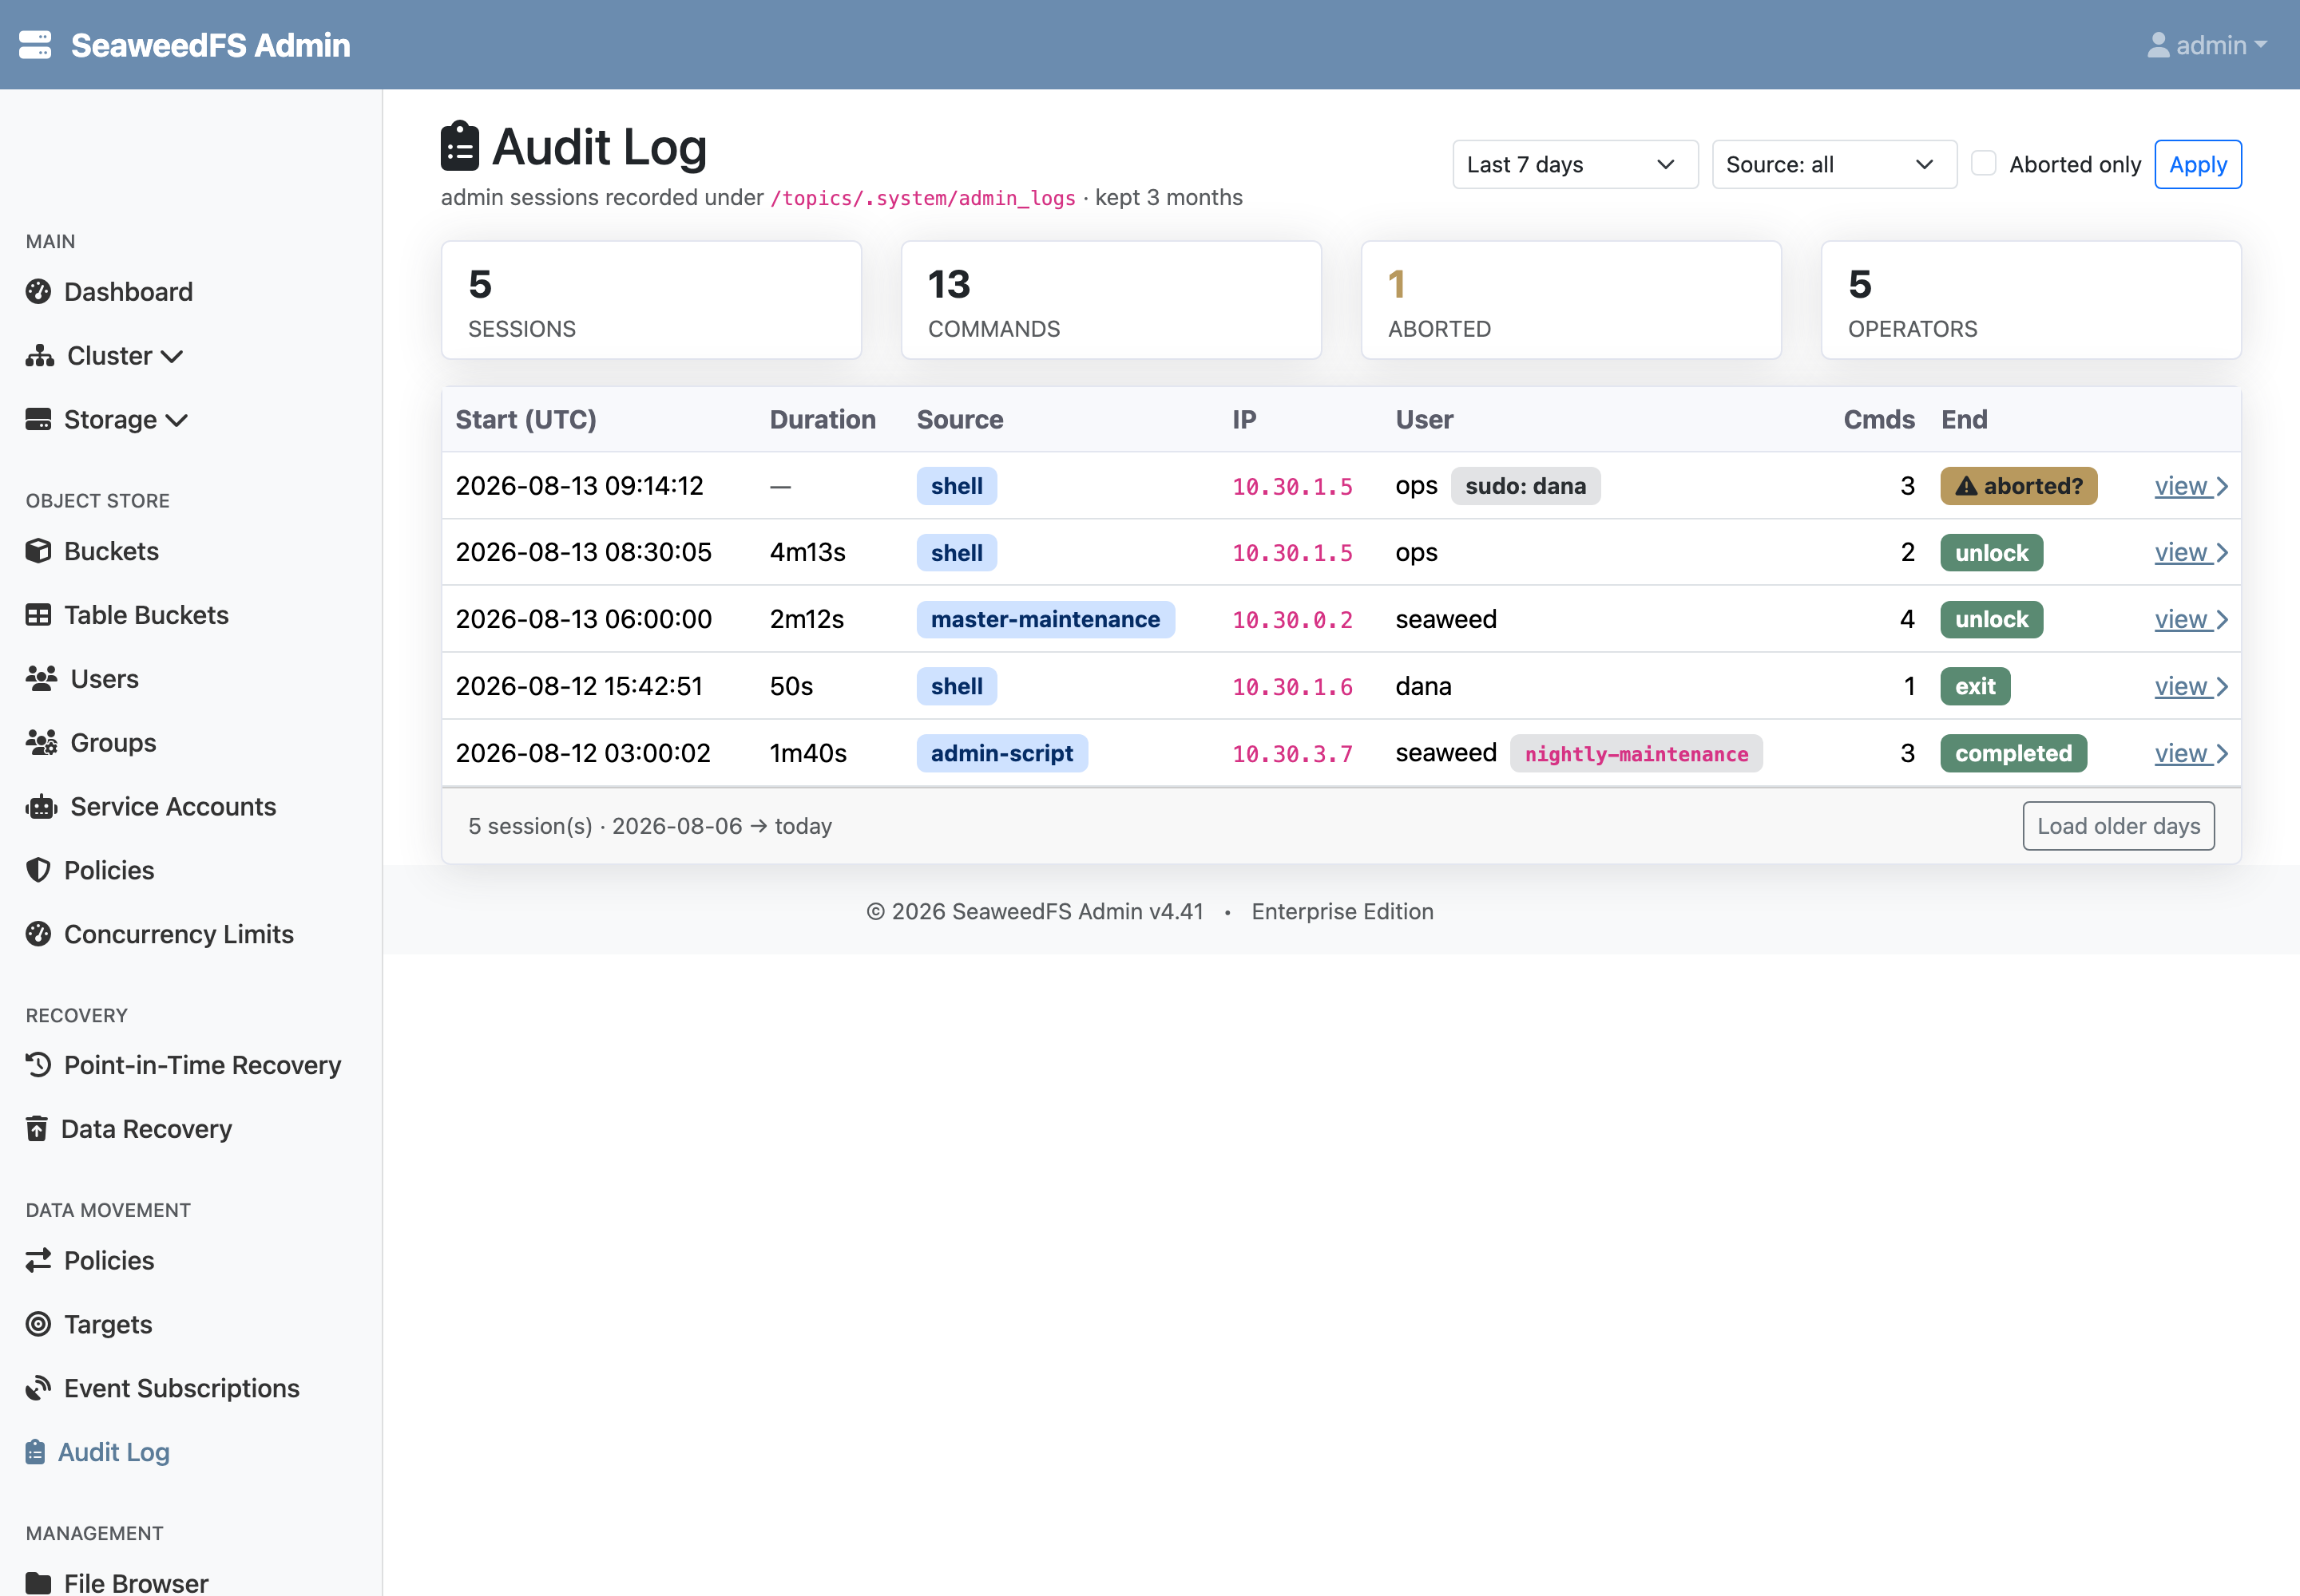Open Concurrency Limits page
The height and width of the screenshot is (1596, 2300).
click(178, 934)
